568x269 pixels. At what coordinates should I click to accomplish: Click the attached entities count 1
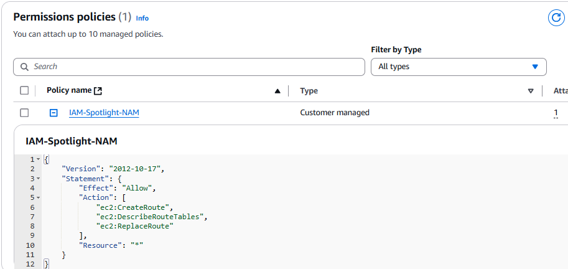click(x=556, y=113)
